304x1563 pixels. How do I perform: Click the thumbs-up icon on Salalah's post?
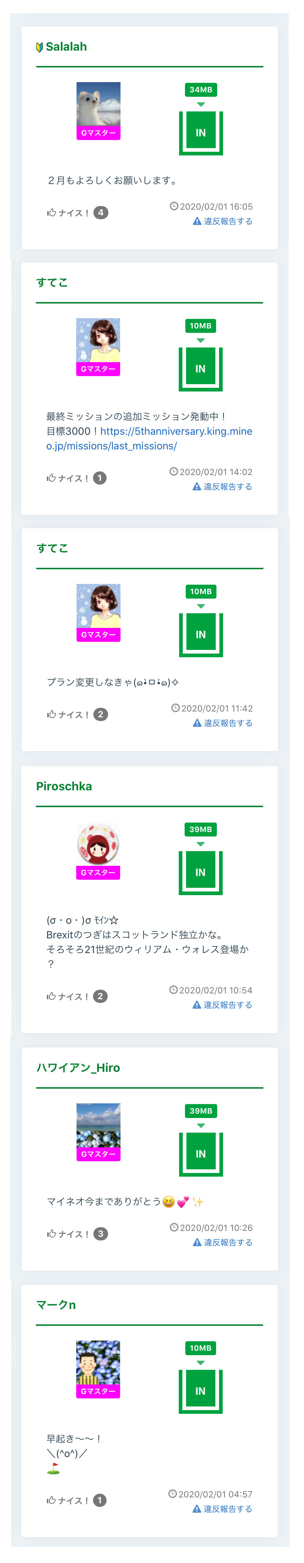coord(52,213)
